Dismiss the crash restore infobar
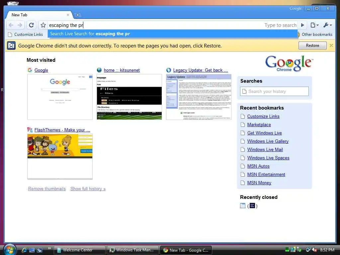340x255 pixels. 331,45
